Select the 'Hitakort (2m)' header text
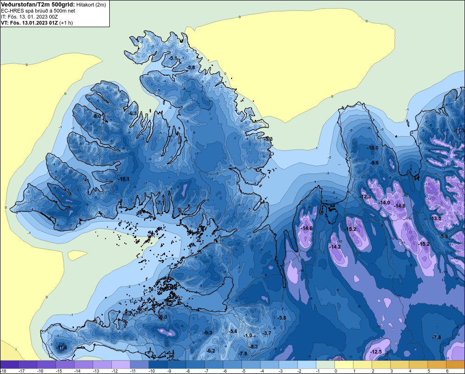465x374 pixels. (x=91, y=5)
